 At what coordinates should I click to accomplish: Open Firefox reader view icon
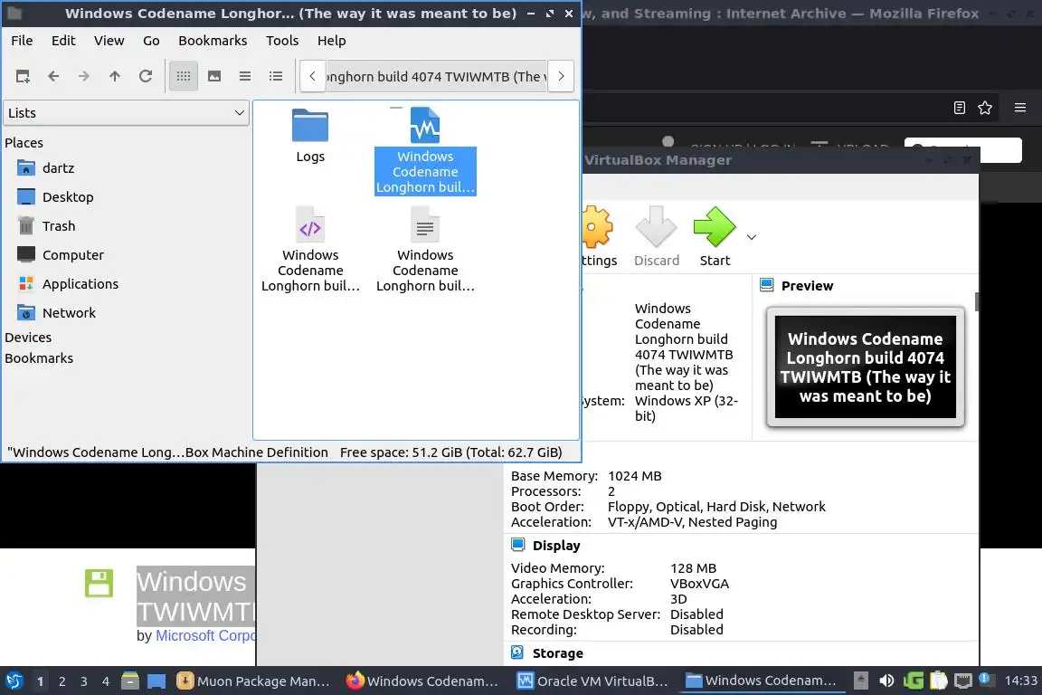tap(960, 108)
